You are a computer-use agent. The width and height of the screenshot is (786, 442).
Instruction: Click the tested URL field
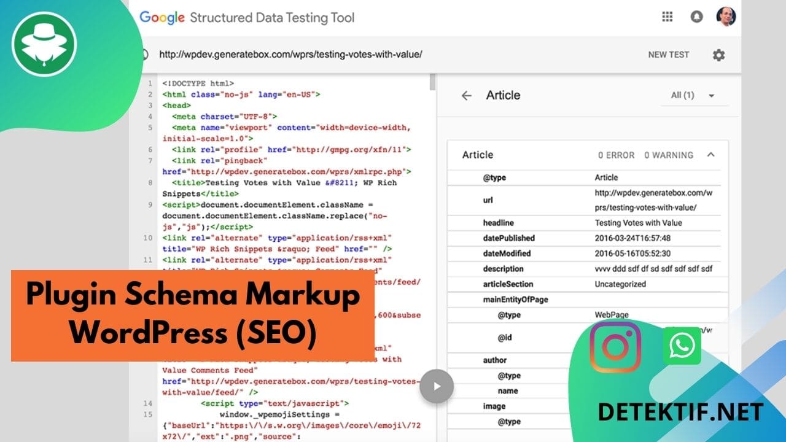[x=290, y=54]
